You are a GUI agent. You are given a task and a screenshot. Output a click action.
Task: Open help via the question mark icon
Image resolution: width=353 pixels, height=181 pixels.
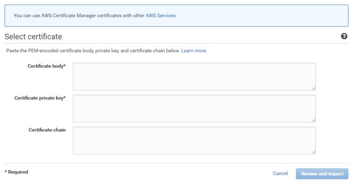coord(344,36)
